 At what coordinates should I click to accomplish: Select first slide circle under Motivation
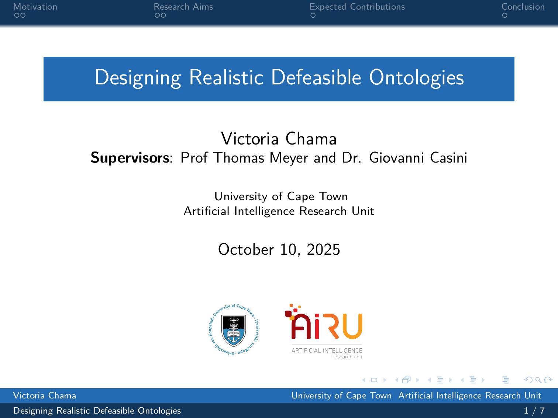tap(16, 15)
